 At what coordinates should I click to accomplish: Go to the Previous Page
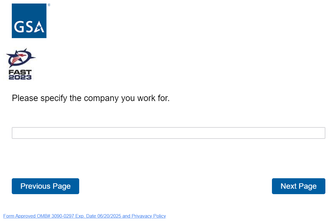click(45, 186)
